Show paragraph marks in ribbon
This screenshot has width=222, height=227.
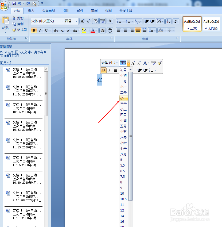(x=176, y=21)
